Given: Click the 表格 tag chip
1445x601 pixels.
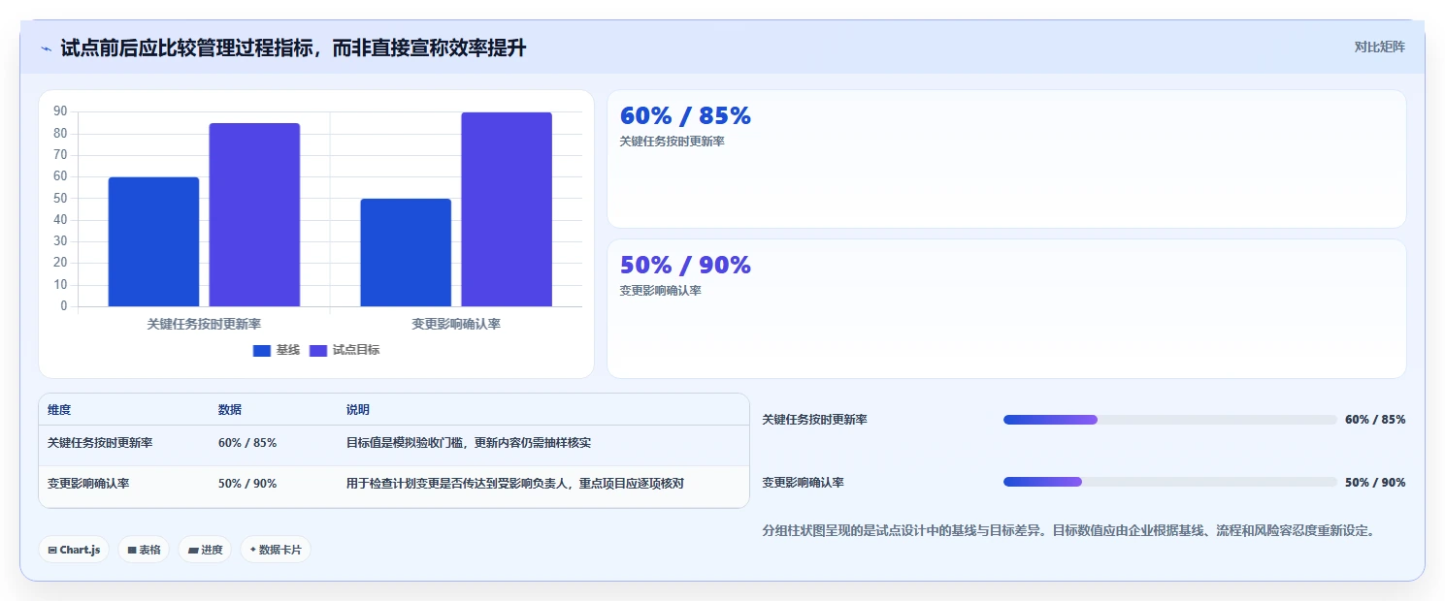Looking at the screenshot, I should [144, 550].
